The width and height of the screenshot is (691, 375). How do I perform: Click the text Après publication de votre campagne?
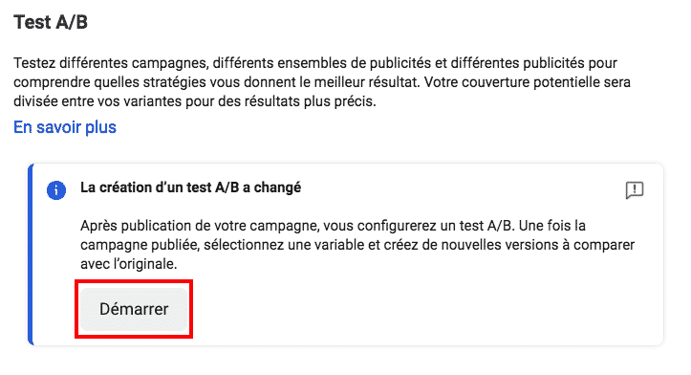(199, 226)
